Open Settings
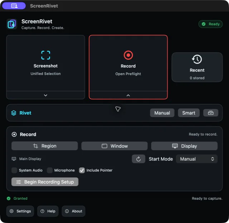 click(20, 211)
